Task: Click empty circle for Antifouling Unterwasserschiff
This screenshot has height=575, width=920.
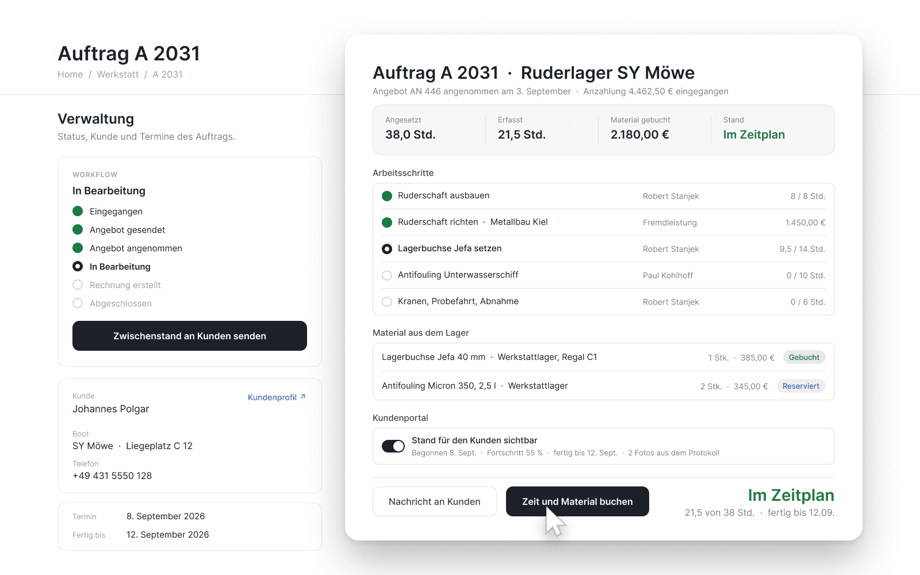Action: tap(387, 275)
